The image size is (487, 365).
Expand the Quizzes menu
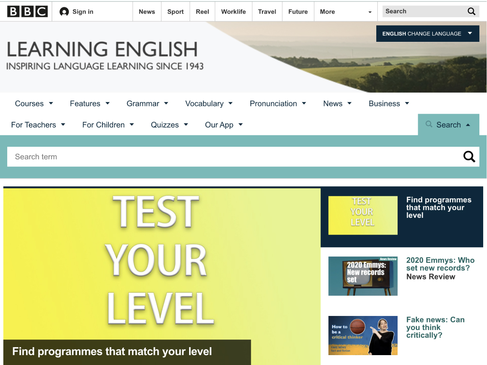pyautogui.click(x=169, y=125)
